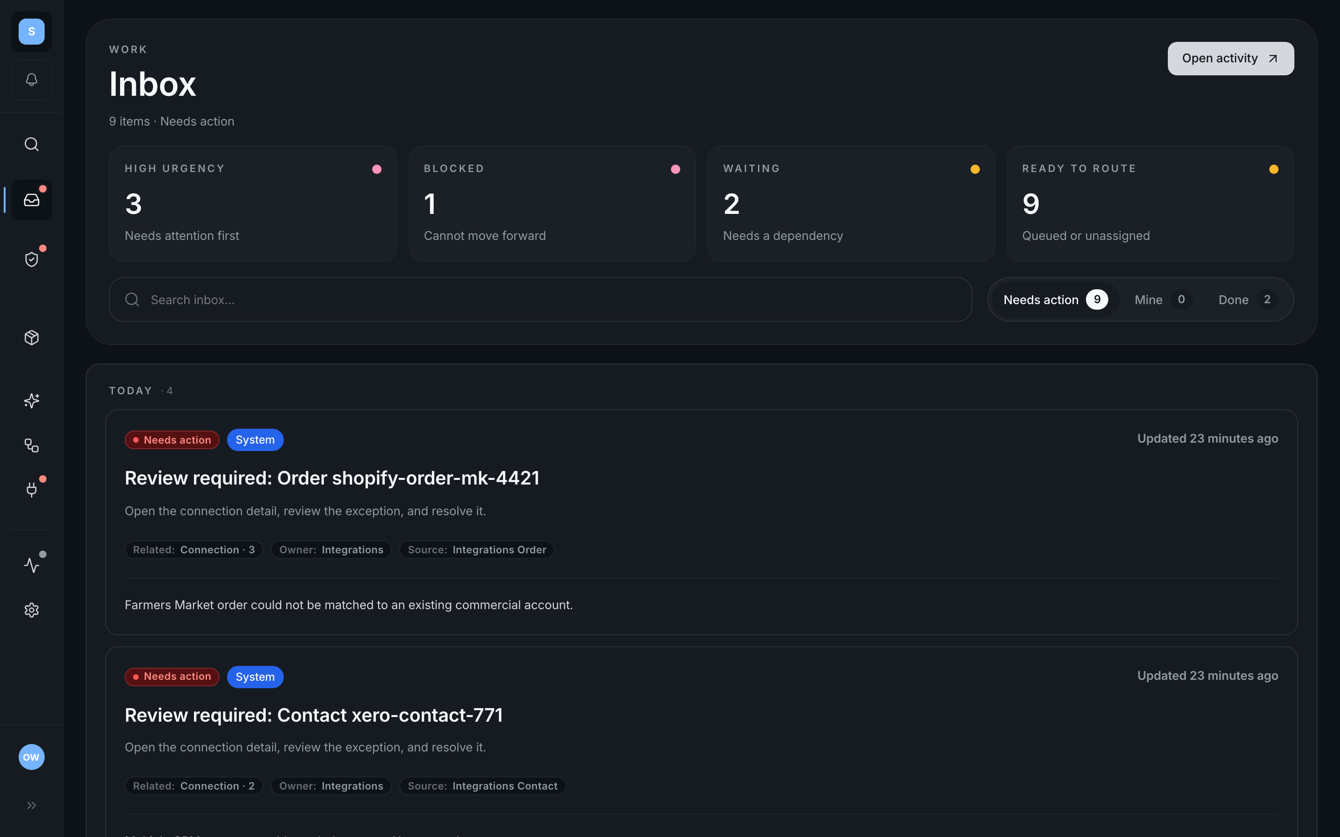
Task: Open the settings gear icon
Action: tap(32, 610)
